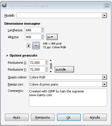Open the punti/in resolution unit dropdown
Viewport: 112px width, 126px height.
click(64, 69)
